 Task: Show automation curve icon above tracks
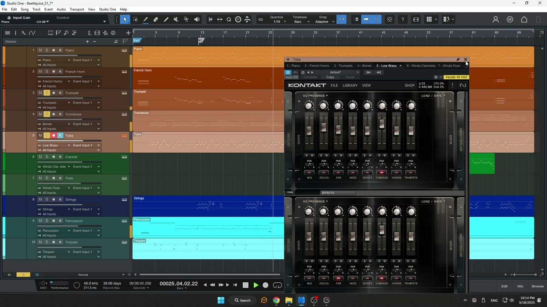tap(32, 33)
